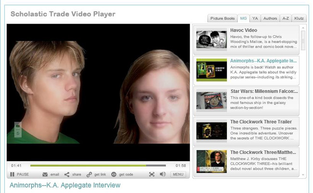Click the overlay icon on video left edge
The image size is (313, 193).
click(x=18, y=129)
